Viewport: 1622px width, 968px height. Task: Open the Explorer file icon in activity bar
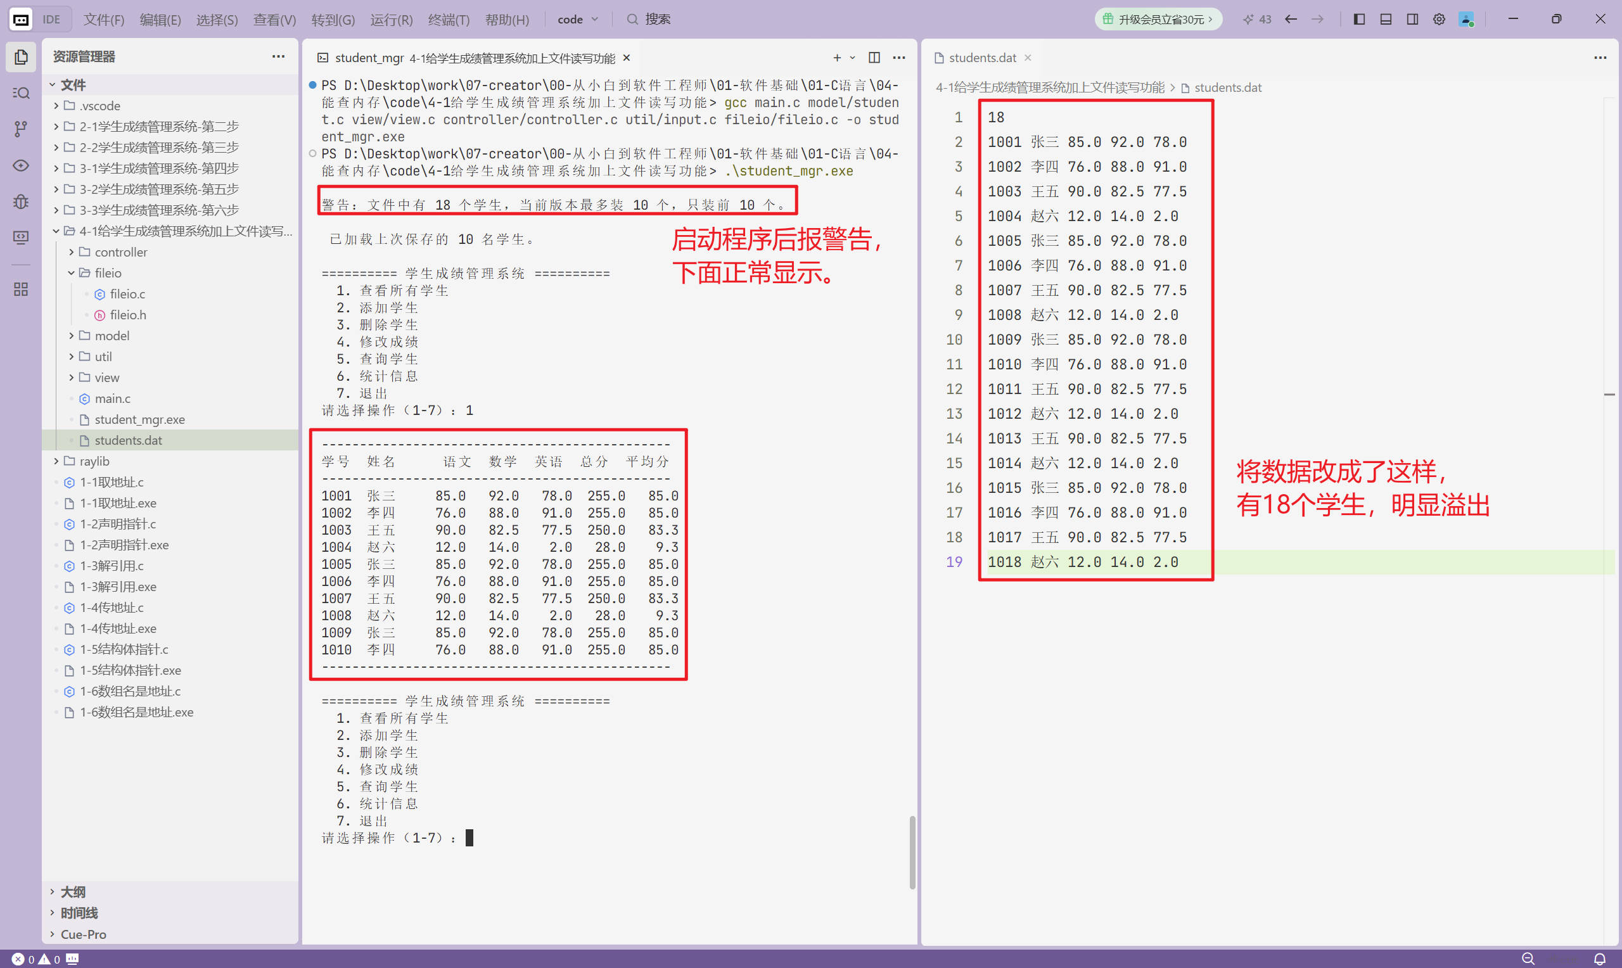point(21,57)
